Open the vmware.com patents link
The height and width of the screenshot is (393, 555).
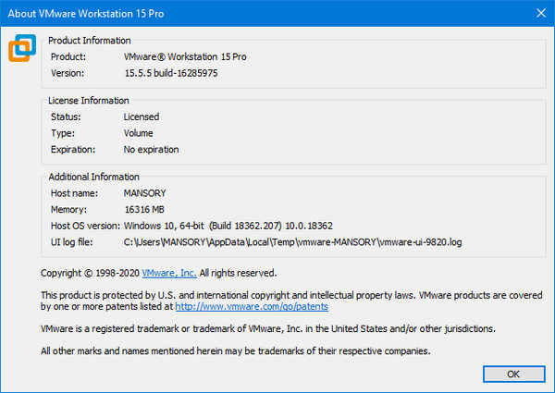[252, 306]
